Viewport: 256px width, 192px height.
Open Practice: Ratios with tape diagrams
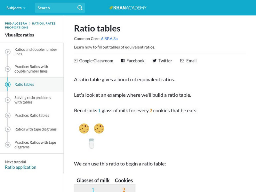tap(35, 145)
